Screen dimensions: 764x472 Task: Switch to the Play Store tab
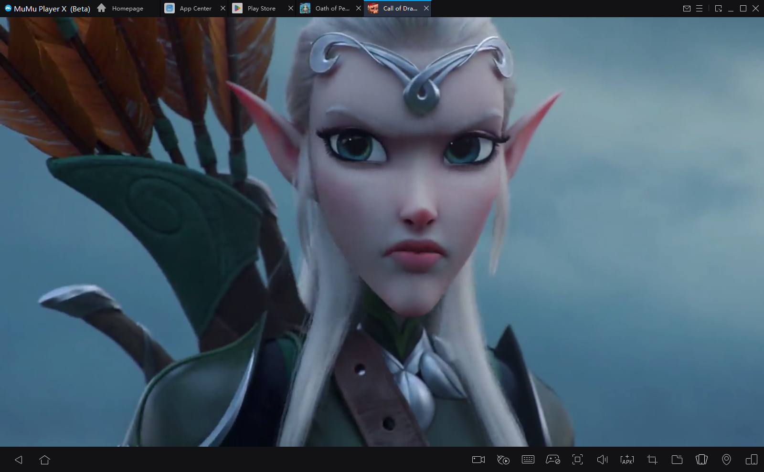coord(262,8)
